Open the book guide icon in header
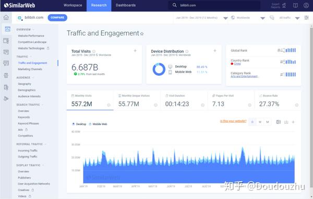313x199 pixels. [295, 5]
